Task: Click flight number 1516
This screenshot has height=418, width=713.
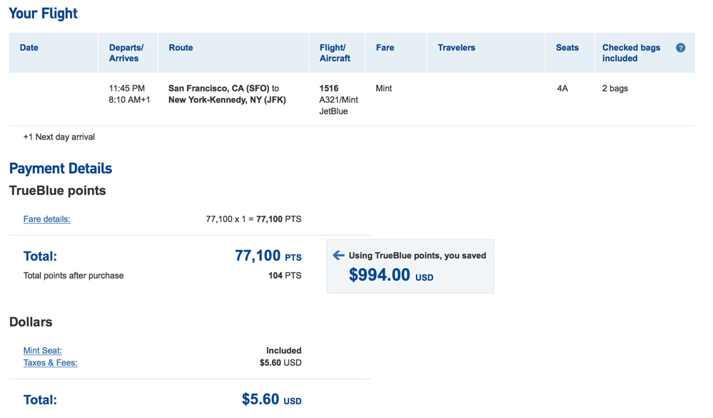Action: click(329, 89)
